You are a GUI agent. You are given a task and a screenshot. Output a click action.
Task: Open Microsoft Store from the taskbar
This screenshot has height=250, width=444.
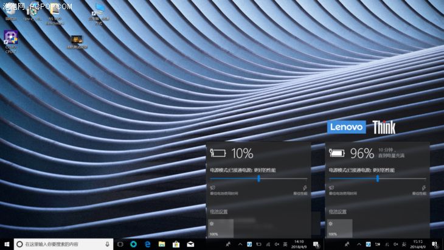pos(176,244)
